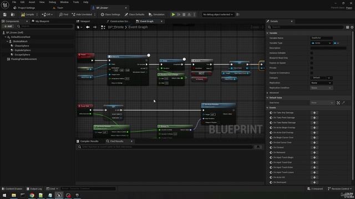Add On Actor Begin Overlap event
This screenshot has width=355, height=199.
[x=315, y=128]
